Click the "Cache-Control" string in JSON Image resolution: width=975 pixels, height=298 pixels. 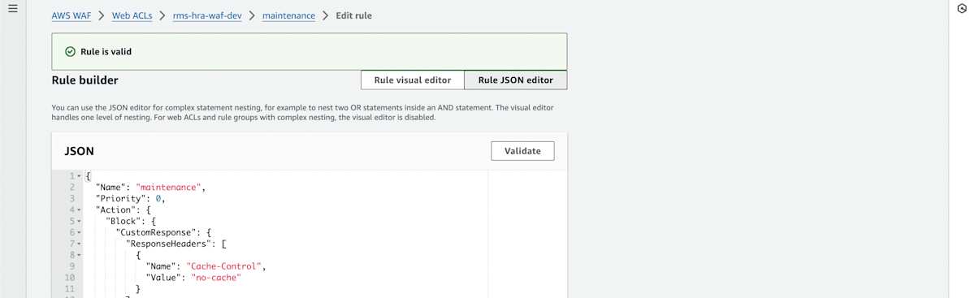click(x=224, y=266)
